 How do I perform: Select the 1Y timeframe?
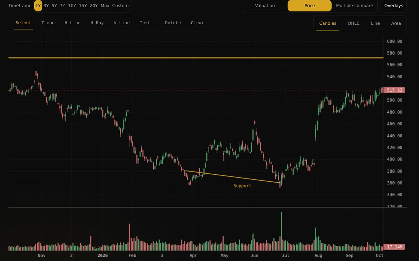38,6
